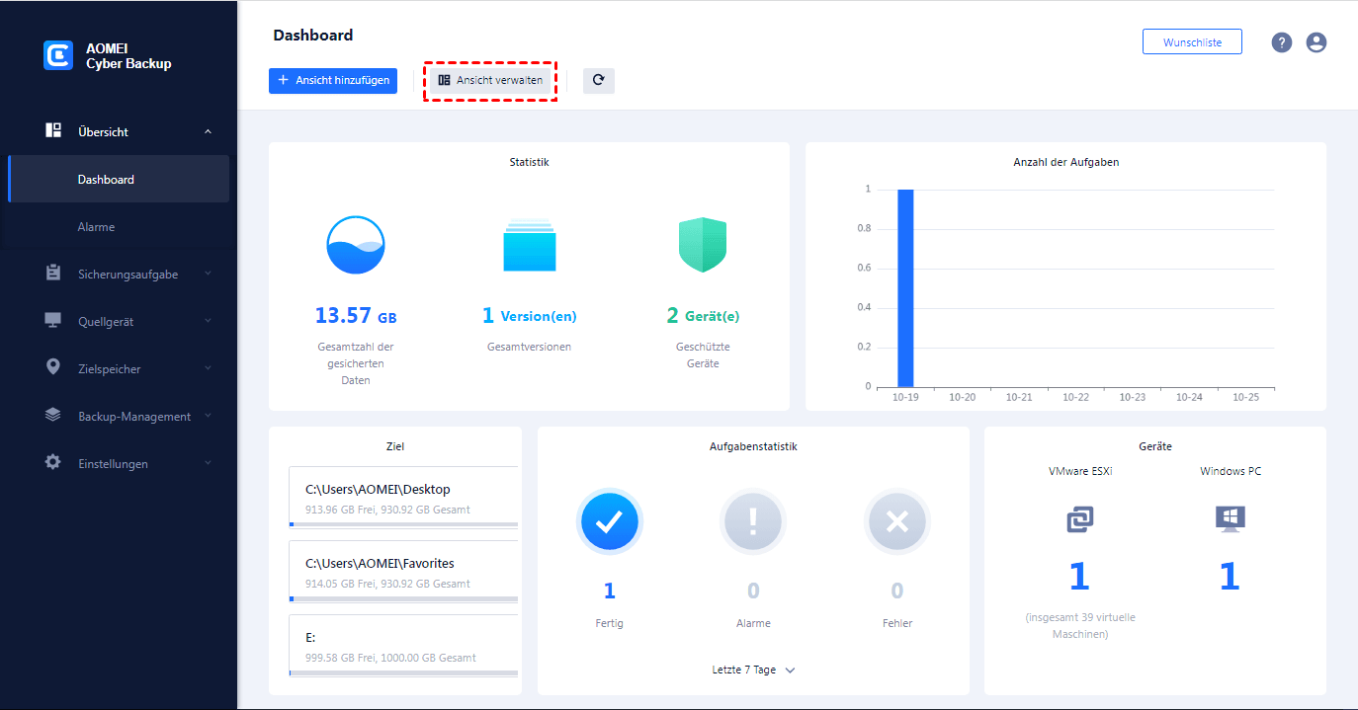Image resolution: width=1358 pixels, height=710 pixels.
Task: Open the Letzte 7 Tage dropdown
Action: click(753, 670)
